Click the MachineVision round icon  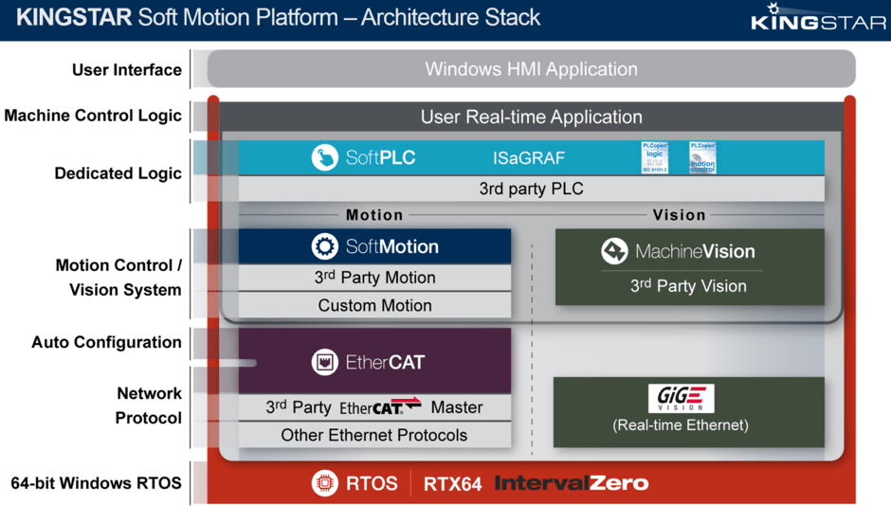614,251
